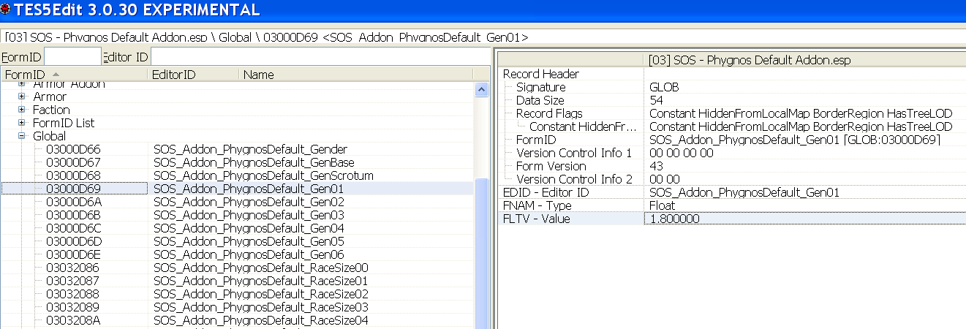Expand the Armor Addon tree node
Image resolution: width=966 pixels, height=329 pixels.
point(22,84)
